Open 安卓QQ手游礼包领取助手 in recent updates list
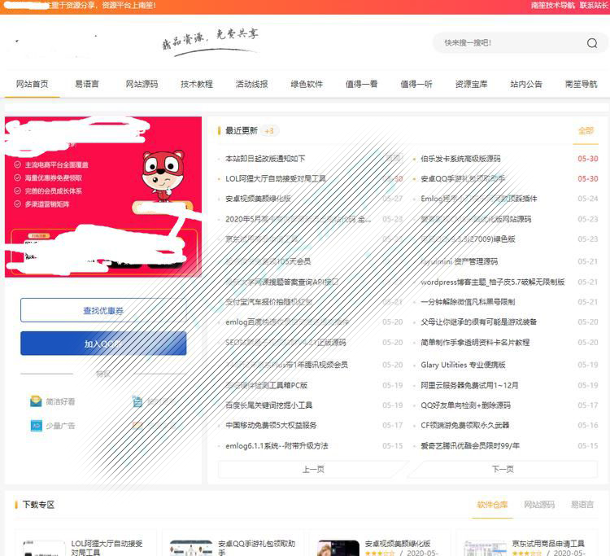 pos(463,179)
